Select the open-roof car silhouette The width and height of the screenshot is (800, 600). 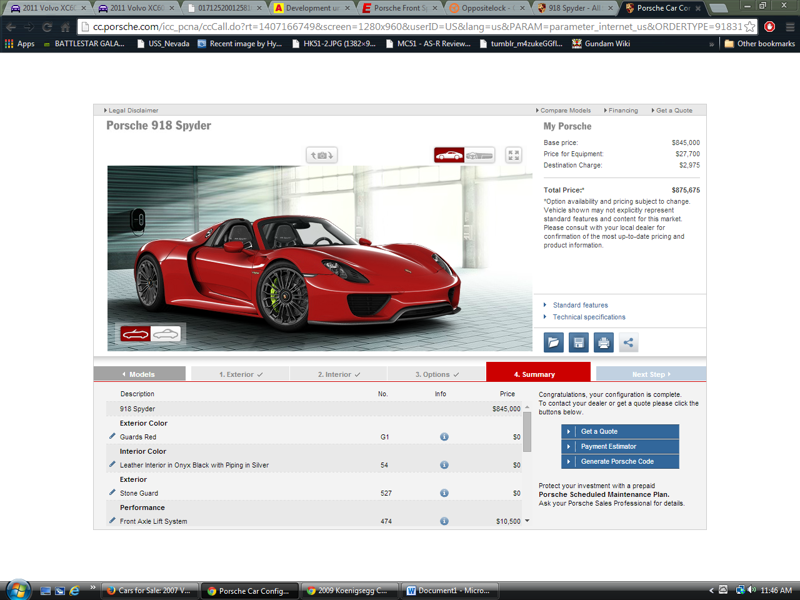click(136, 334)
